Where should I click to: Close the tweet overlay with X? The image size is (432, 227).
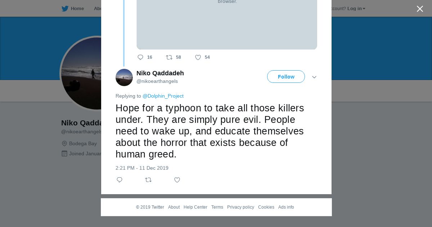pos(420,9)
